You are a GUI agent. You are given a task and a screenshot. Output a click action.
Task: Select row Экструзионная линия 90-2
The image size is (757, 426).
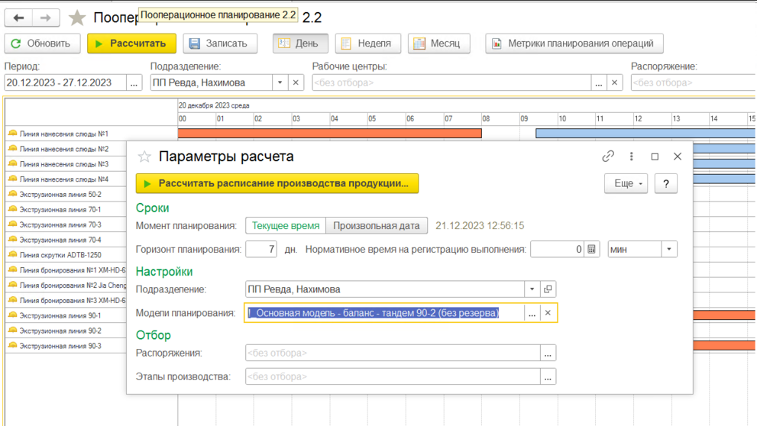click(66, 331)
